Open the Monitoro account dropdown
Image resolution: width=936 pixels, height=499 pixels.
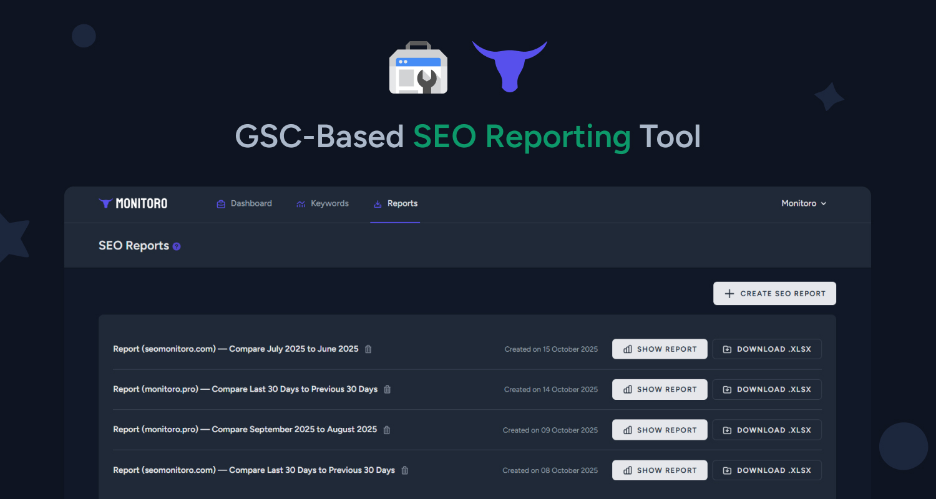(804, 203)
